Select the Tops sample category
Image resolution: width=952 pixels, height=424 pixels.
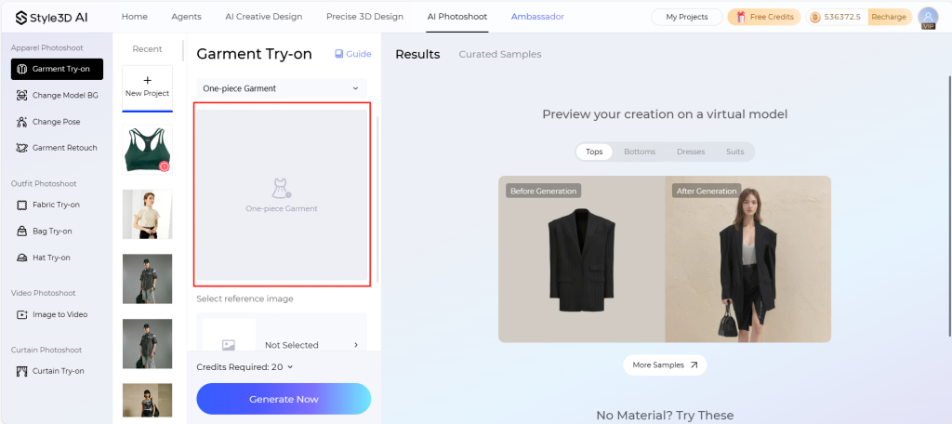pos(594,152)
